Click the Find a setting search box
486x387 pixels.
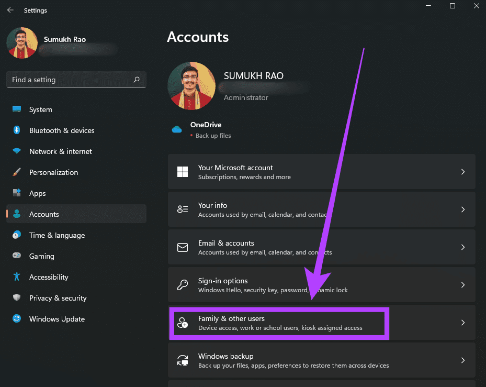point(68,80)
